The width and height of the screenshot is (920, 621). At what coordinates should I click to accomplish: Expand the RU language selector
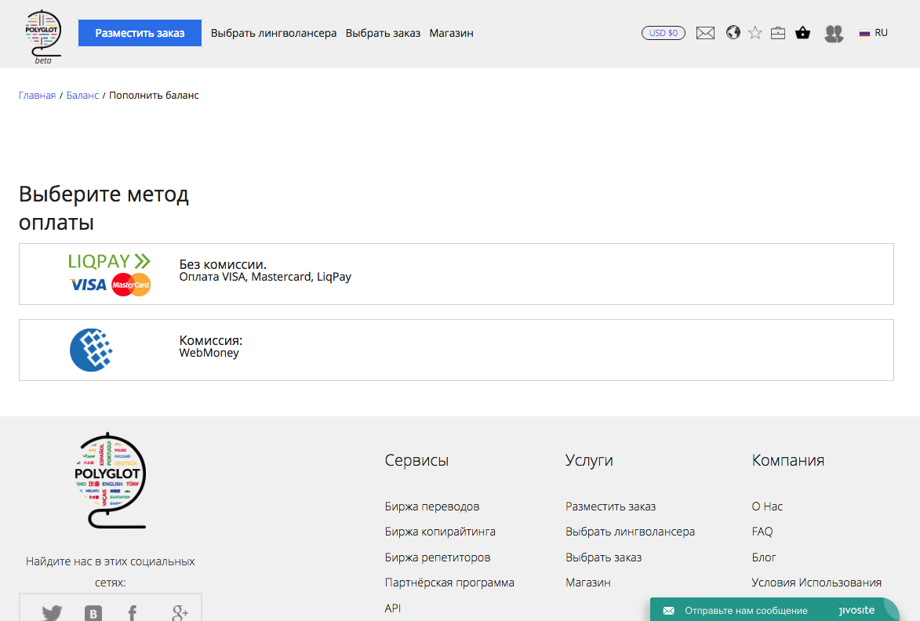point(873,33)
